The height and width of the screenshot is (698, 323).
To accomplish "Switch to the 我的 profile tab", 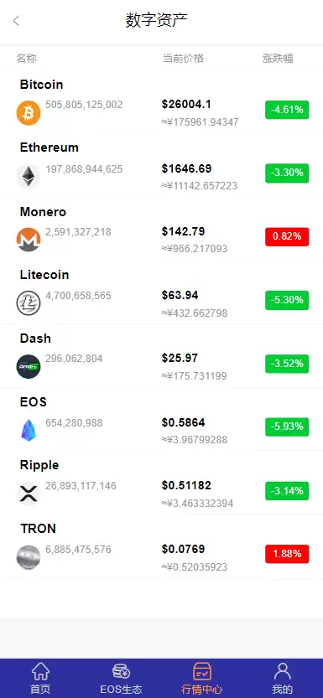I will click(x=283, y=678).
